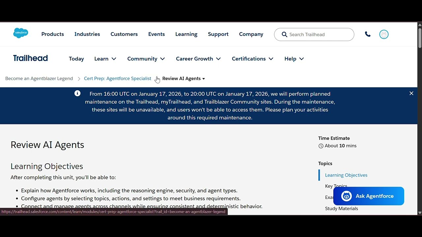This screenshot has height=237, width=422.
Task: Click the magnifier icon in search box
Action: click(x=285, y=35)
